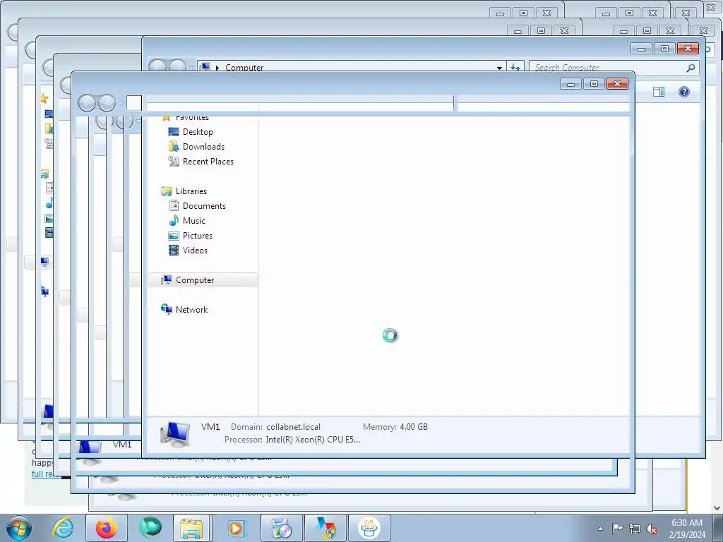Open the shield program taskbar icon
Image resolution: width=723 pixels, height=542 pixels.
(x=325, y=528)
